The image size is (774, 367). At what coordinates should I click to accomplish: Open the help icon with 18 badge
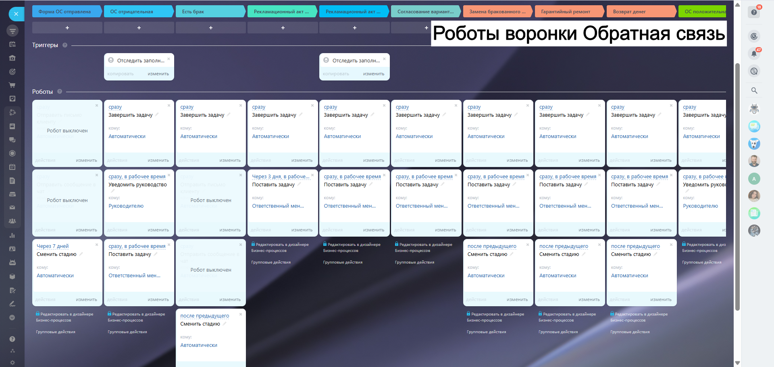pos(754,12)
